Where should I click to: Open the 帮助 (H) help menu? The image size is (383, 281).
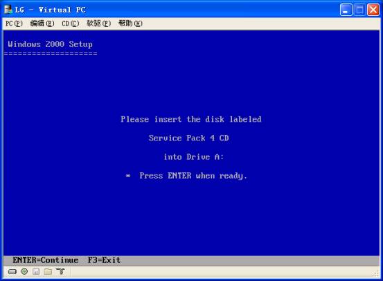pyautogui.click(x=130, y=24)
